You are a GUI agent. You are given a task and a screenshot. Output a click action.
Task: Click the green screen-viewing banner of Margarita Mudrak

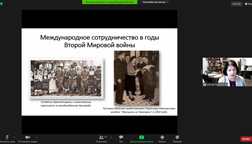(x=110, y=2)
